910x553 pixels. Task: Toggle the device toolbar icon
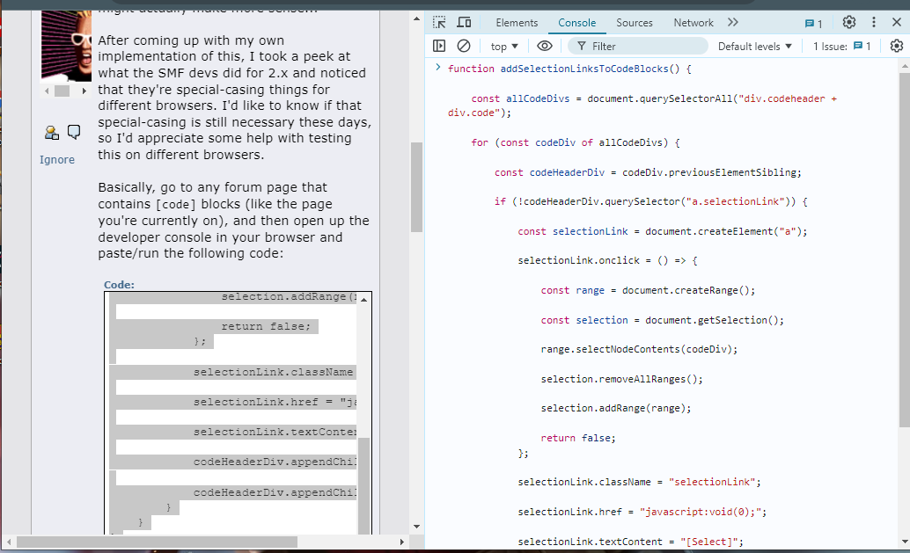tap(464, 23)
